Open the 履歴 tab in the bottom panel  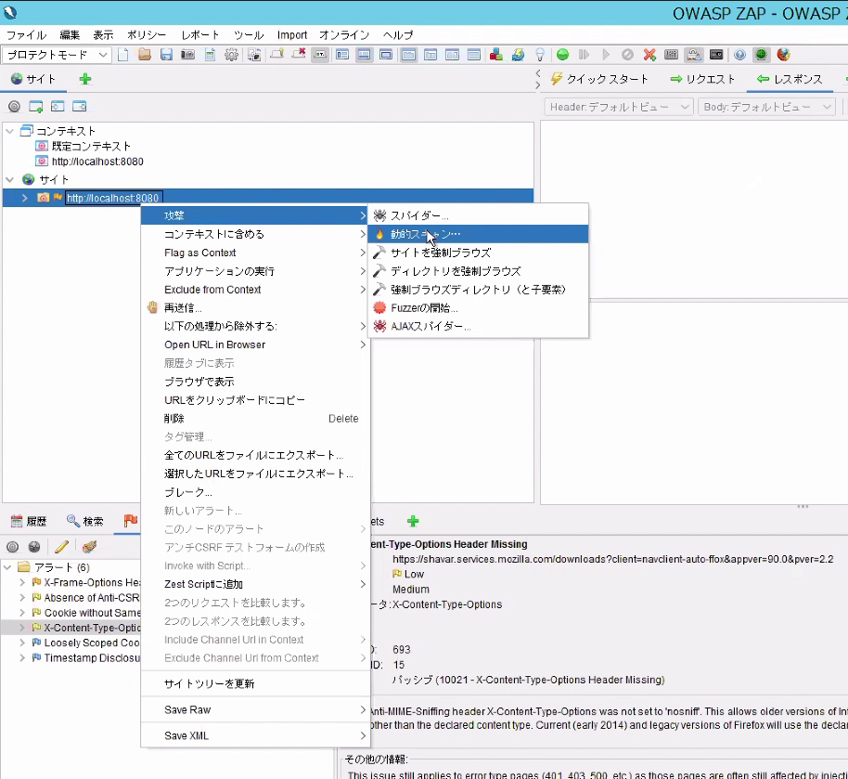click(x=29, y=521)
